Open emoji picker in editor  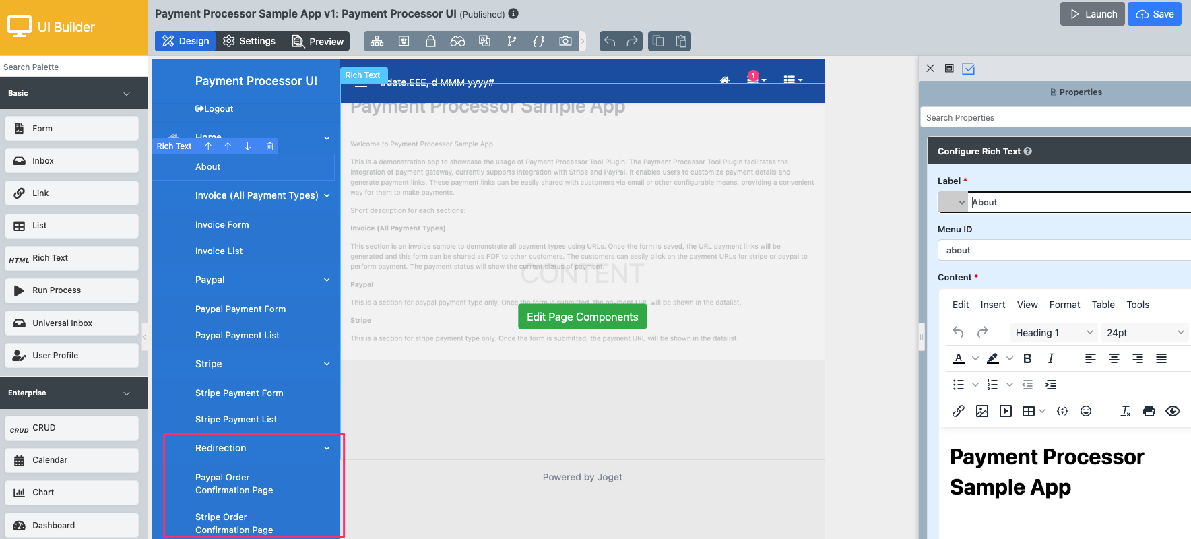coord(1086,411)
